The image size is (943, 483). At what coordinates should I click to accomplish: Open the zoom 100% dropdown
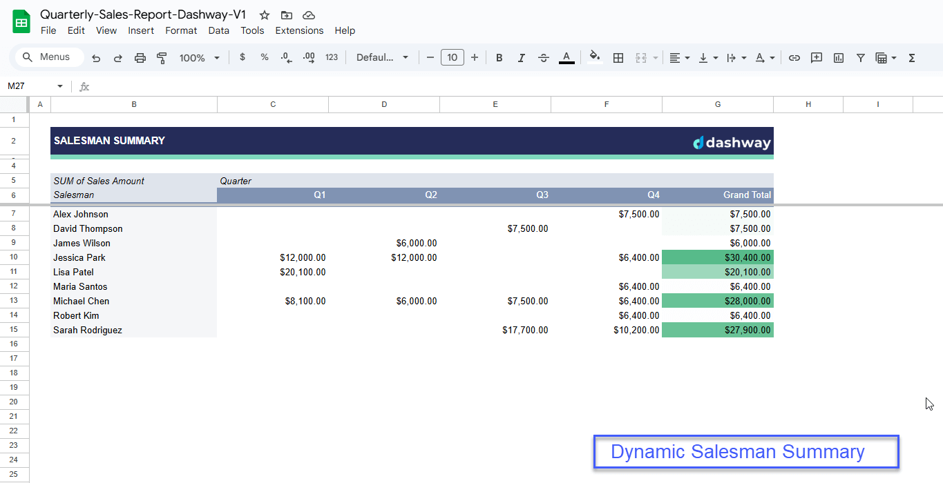tap(199, 58)
